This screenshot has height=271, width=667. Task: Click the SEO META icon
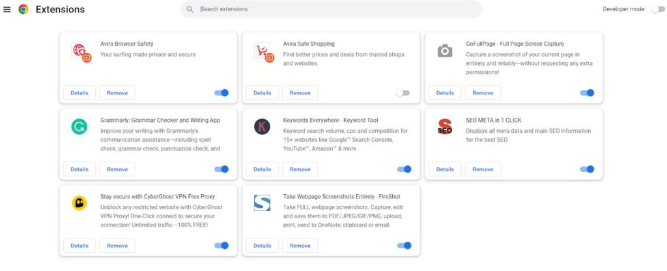click(445, 127)
